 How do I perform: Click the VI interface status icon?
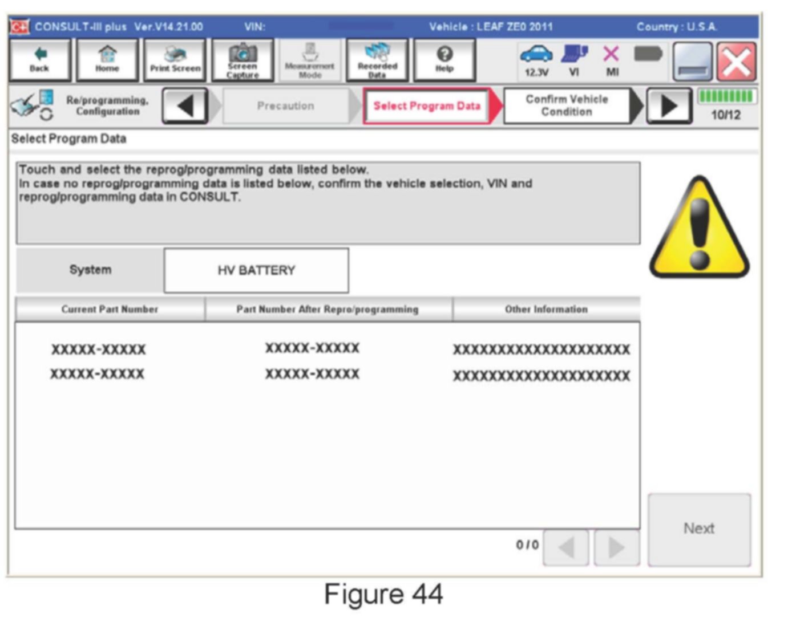(574, 60)
